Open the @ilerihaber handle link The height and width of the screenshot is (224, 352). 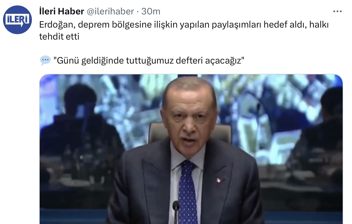[x=110, y=11]
